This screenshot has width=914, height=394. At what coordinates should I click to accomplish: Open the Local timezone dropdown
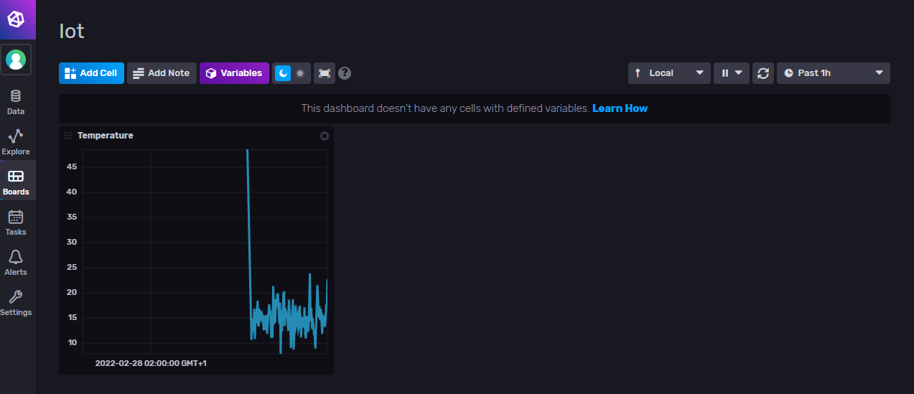(x=669, y=73)
